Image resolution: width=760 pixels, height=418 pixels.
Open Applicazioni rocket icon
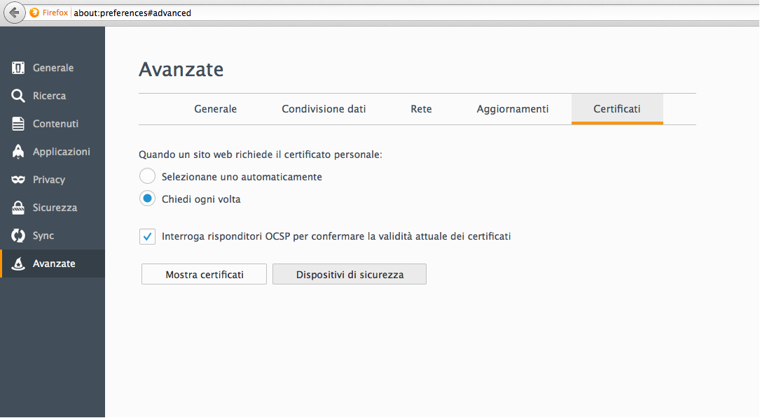[x=18, y=152]
